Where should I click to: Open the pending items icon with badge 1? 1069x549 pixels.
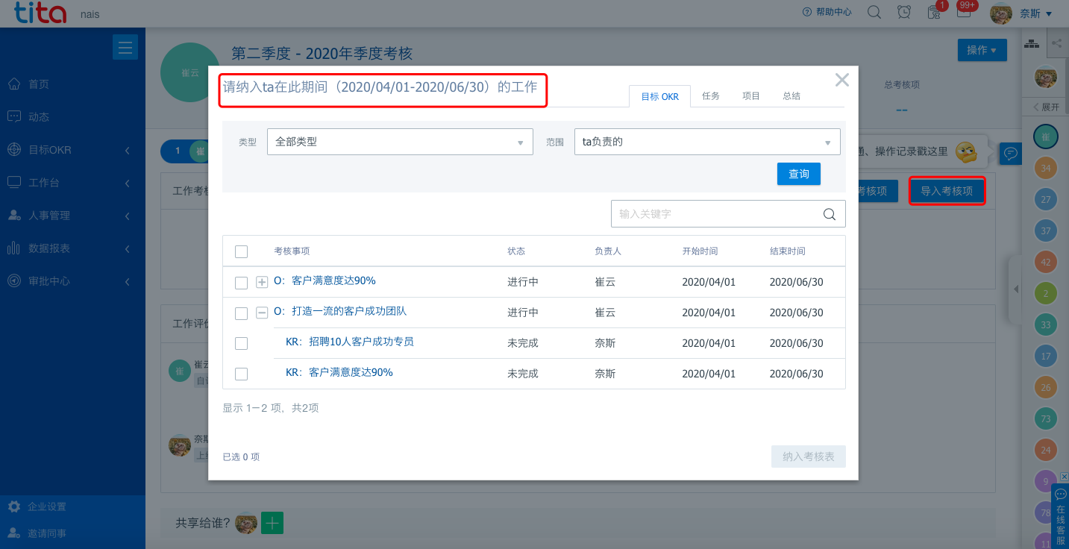(x=934, y=12)
